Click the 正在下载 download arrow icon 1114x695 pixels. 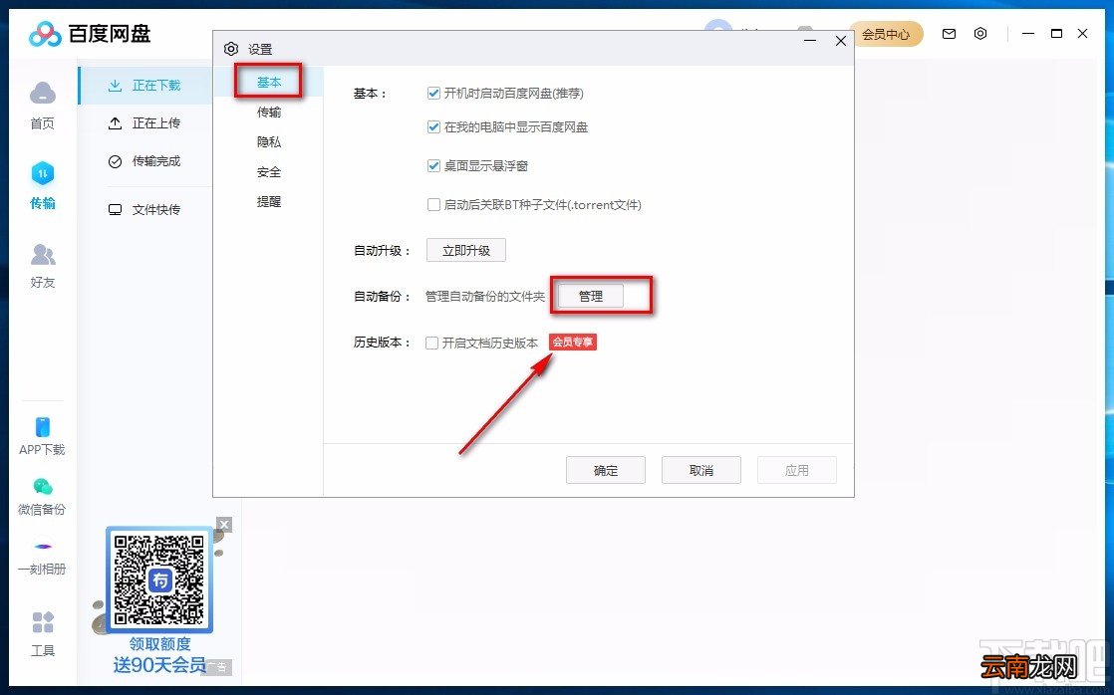pyautogui.click(x=115, y=86)
